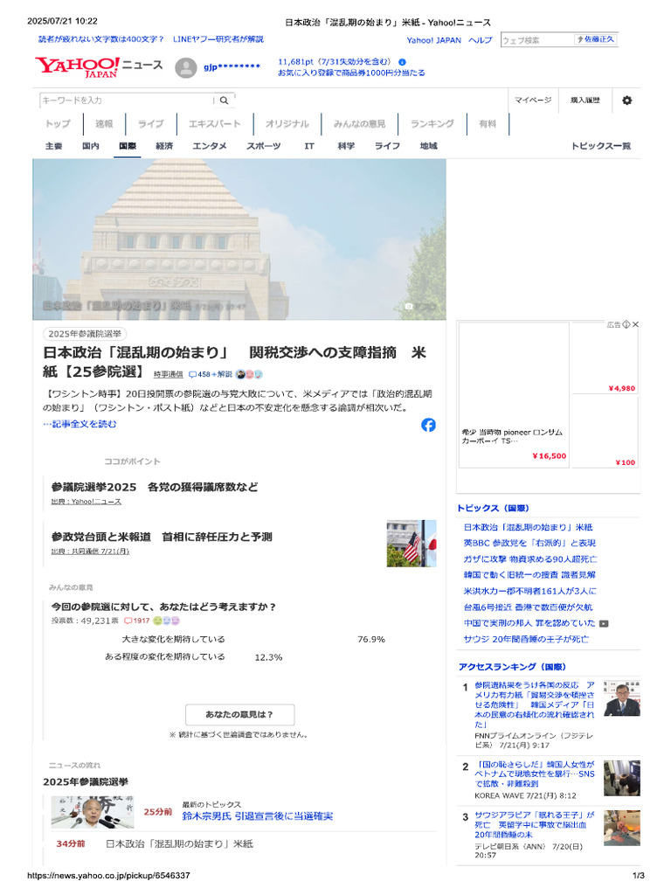Screen dimensions: 671x895
Task: Click ranking 3 眠れる王子 thumbnail
Action: click(622, 828)
